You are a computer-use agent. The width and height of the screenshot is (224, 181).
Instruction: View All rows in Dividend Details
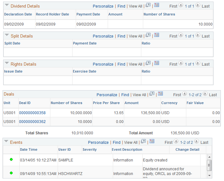coord(135,6)
